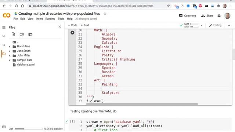Click the horizontal scrollbar of code cell
235x132 pixels.
point(142,104)
